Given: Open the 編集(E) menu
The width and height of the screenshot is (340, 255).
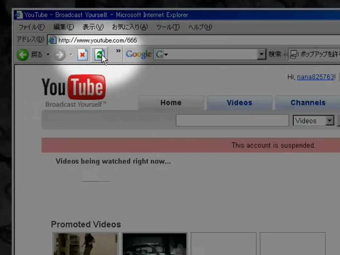Looking at the screenshot, I should point(64,27).
